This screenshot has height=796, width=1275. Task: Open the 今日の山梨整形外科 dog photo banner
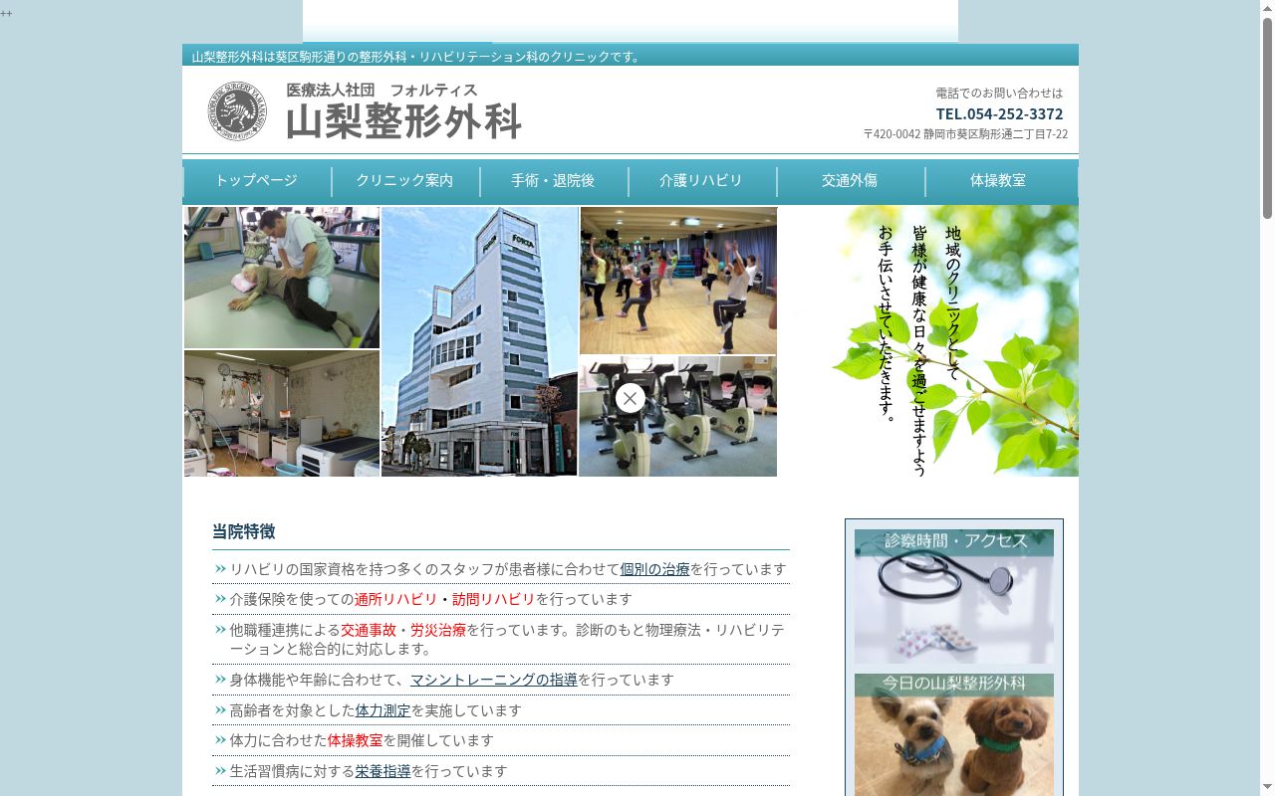coord(954,734)
